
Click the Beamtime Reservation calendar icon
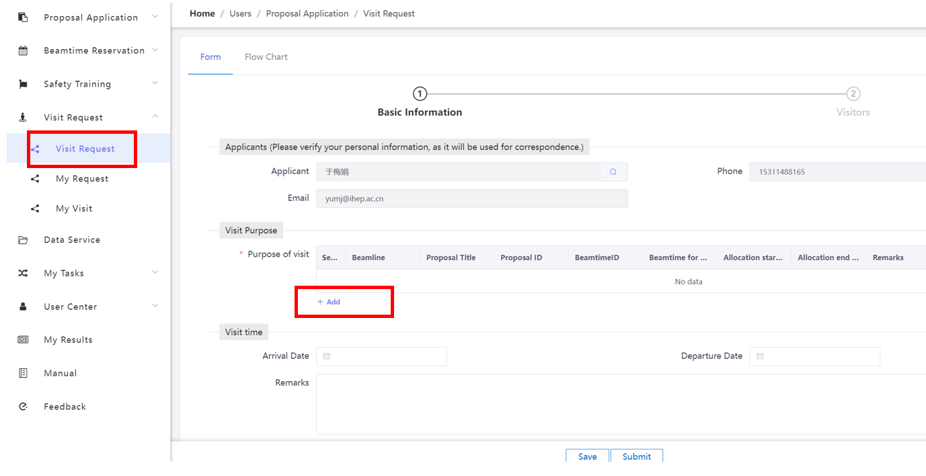pos(23,50)
